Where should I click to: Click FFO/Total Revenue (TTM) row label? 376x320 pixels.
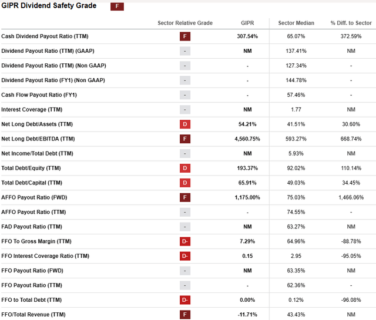(x=33, y=315)
